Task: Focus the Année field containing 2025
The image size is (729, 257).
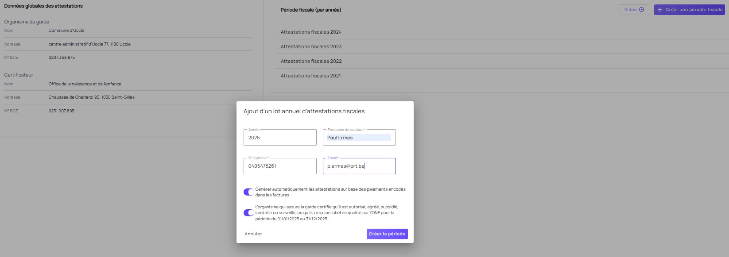Action: [x=280, y=138]
